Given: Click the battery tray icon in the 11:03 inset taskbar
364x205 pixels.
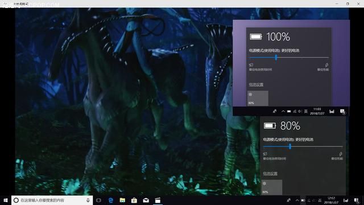Looking at the screenshot, I should [x=289, y=112].
